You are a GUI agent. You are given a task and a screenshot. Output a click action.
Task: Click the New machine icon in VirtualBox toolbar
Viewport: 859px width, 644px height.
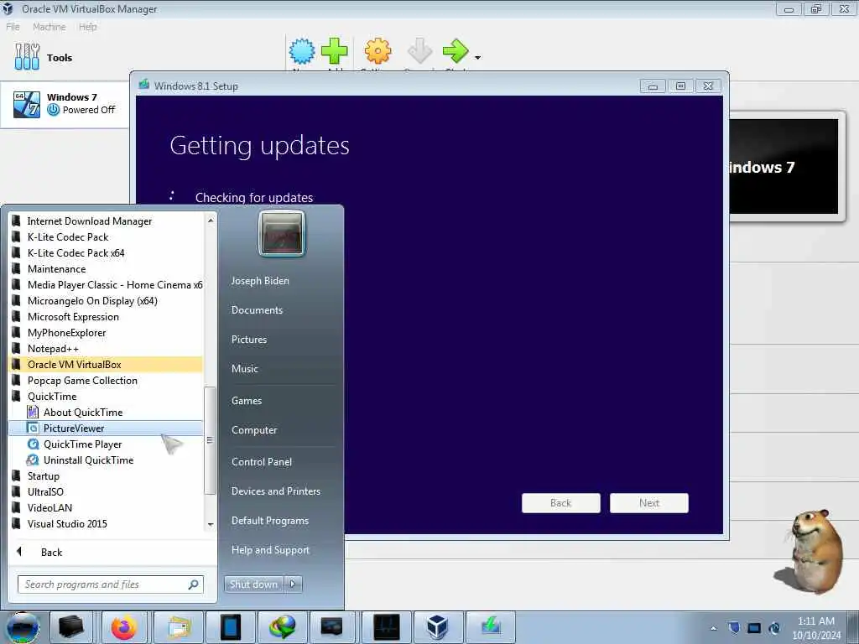[x=302, y=52]
